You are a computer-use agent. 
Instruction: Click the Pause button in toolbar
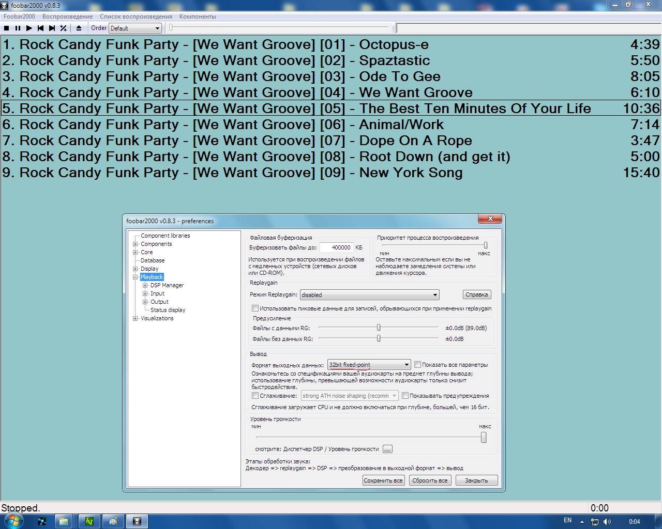tap(18, 28)
